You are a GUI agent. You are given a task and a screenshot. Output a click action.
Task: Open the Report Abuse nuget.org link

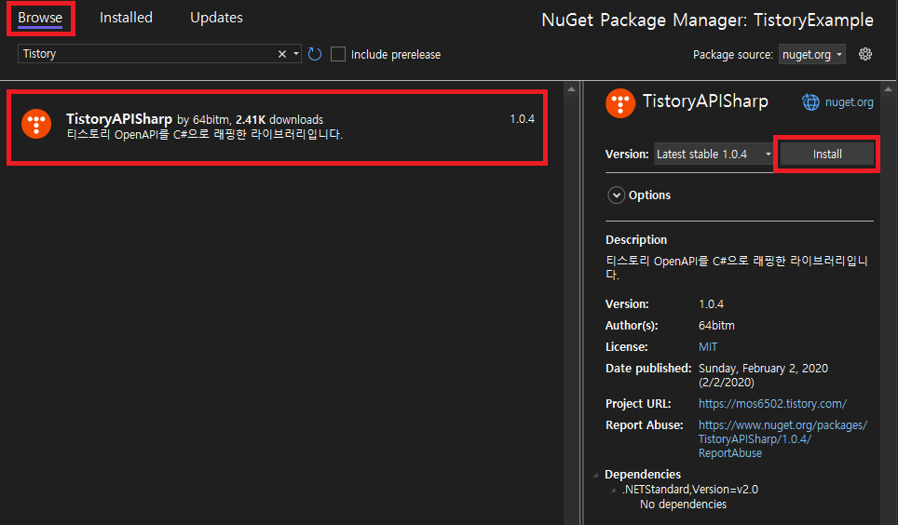click(x=782, y=439)
